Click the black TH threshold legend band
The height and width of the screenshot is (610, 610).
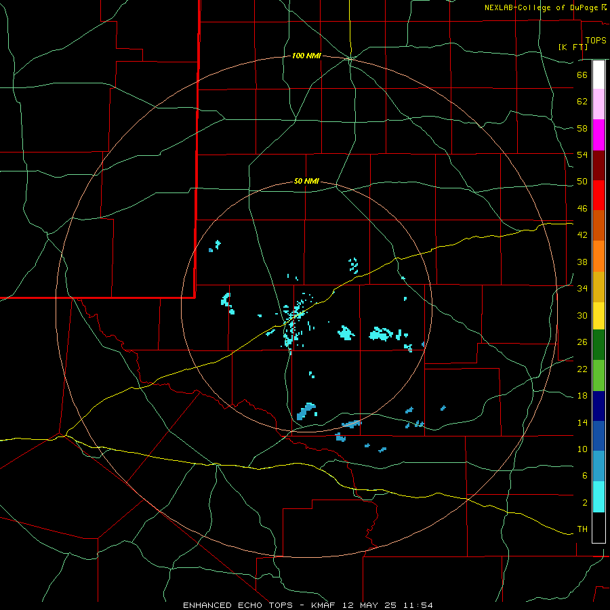[598, 527]
